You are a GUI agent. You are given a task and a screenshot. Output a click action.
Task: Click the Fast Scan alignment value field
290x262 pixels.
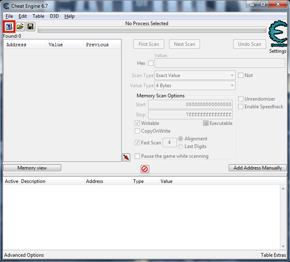point(170,142)
